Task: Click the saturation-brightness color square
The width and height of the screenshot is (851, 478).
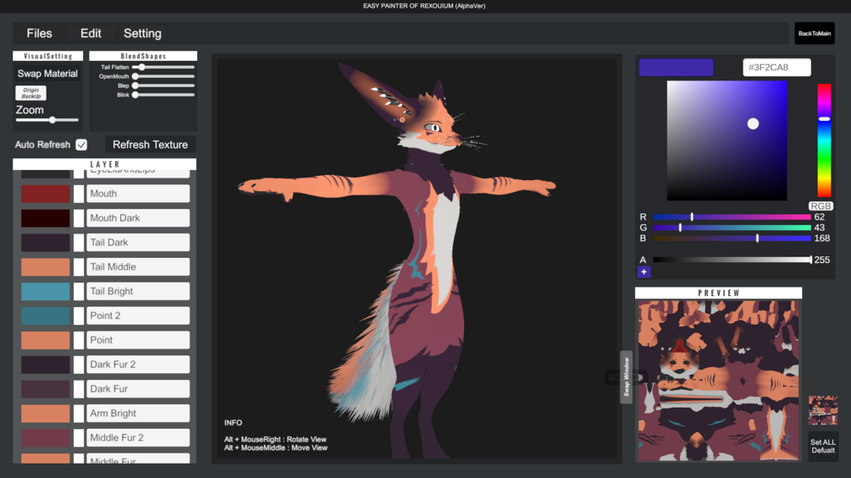Action: [727, 141]
